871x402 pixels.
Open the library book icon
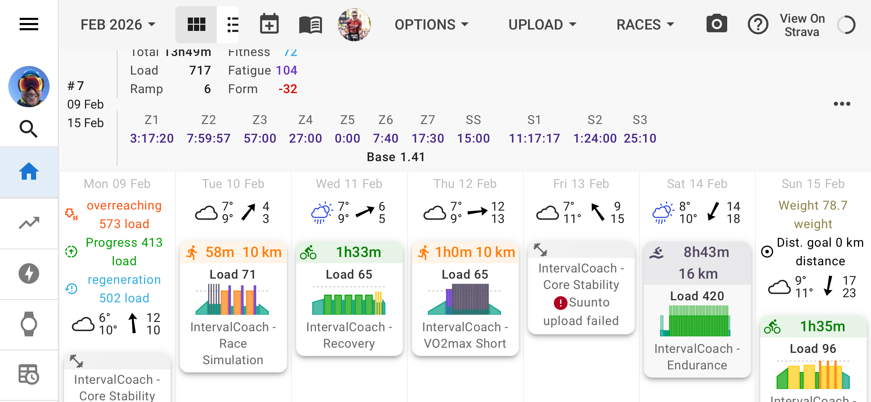(x=310, y=24)
